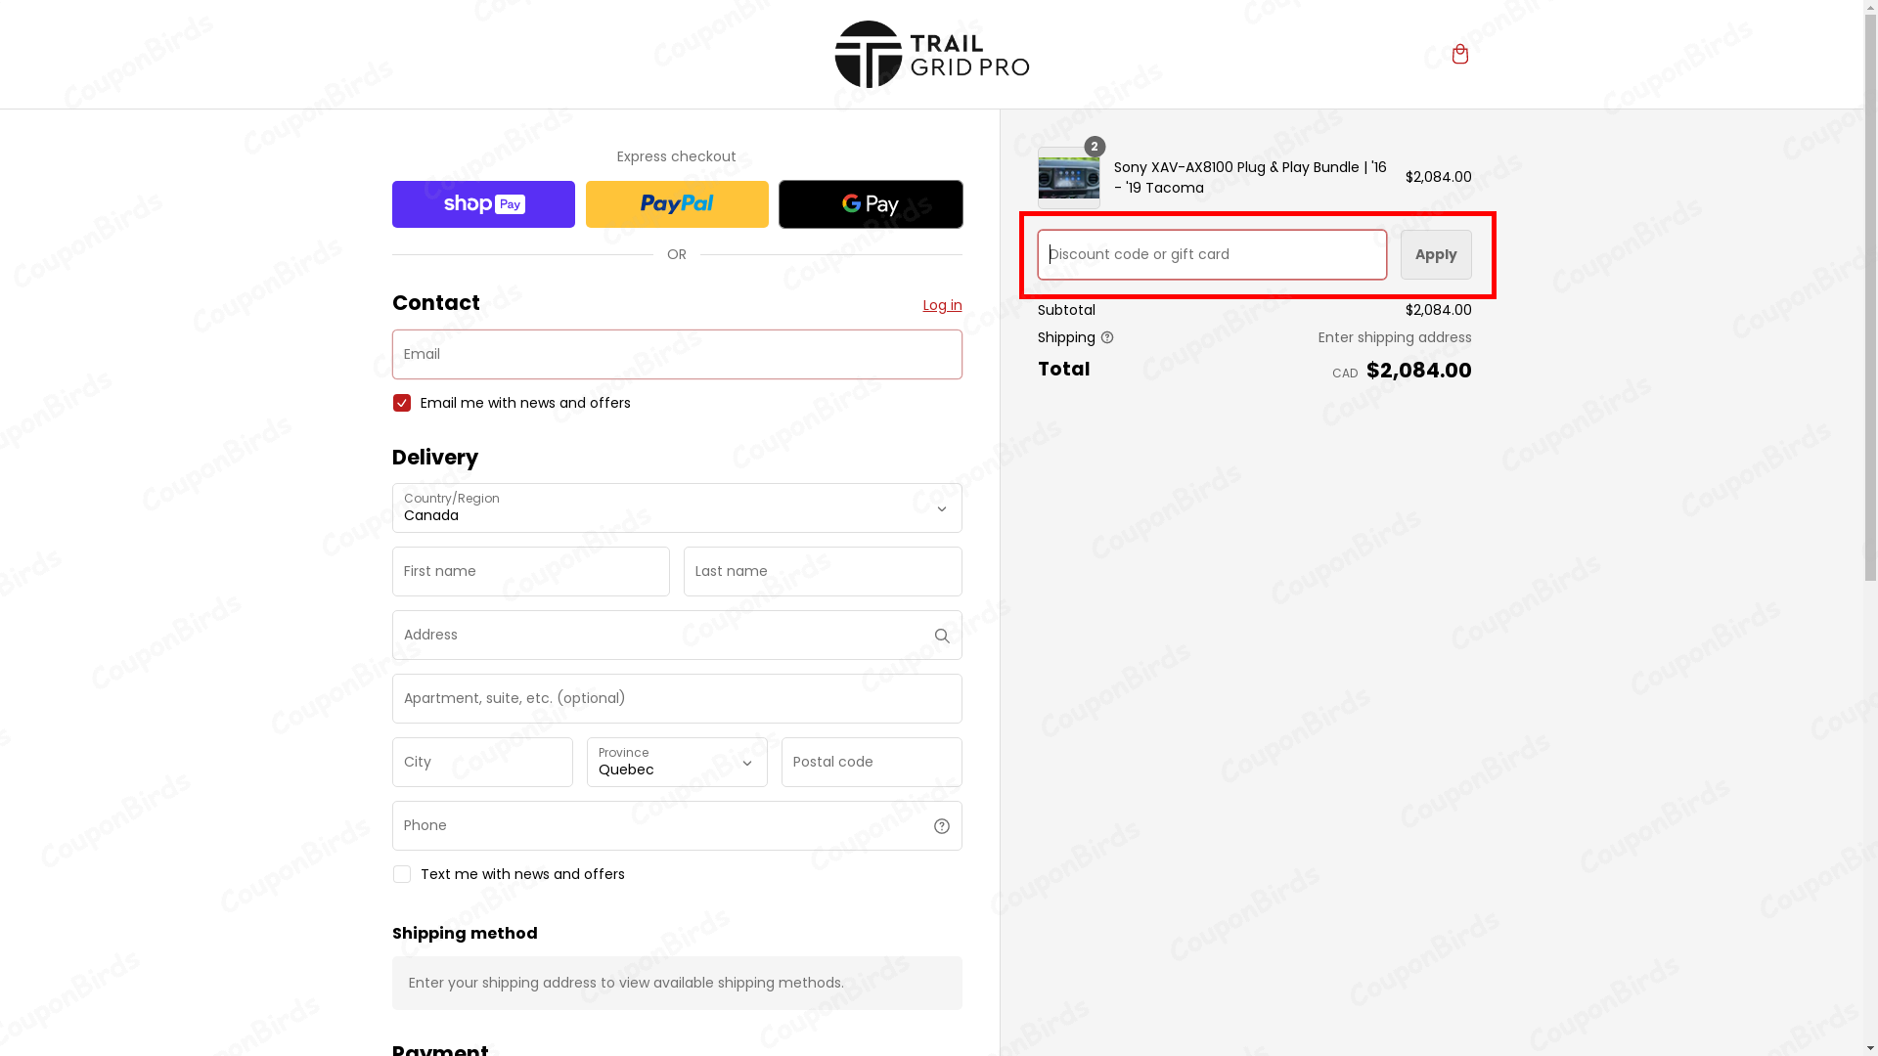Focus the Address input field
This screenshot has height=1056, width=1878.
pyautogui.click(x=677, y=635)
